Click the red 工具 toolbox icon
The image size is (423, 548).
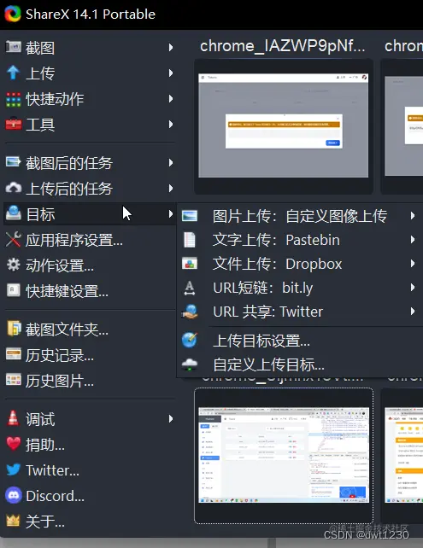pos(14,124)
